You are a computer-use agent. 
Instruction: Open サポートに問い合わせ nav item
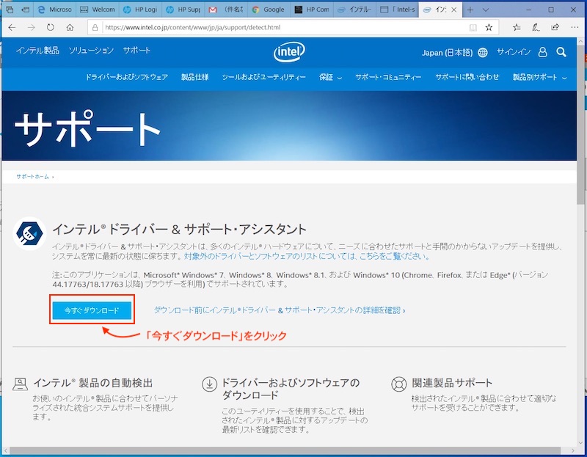pos(467,77)
